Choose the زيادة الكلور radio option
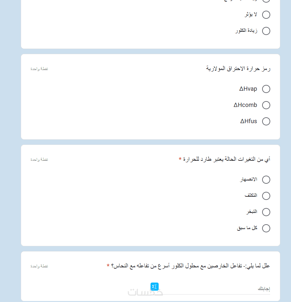This screenshot has width=291, height=302. tap(266, 31)
